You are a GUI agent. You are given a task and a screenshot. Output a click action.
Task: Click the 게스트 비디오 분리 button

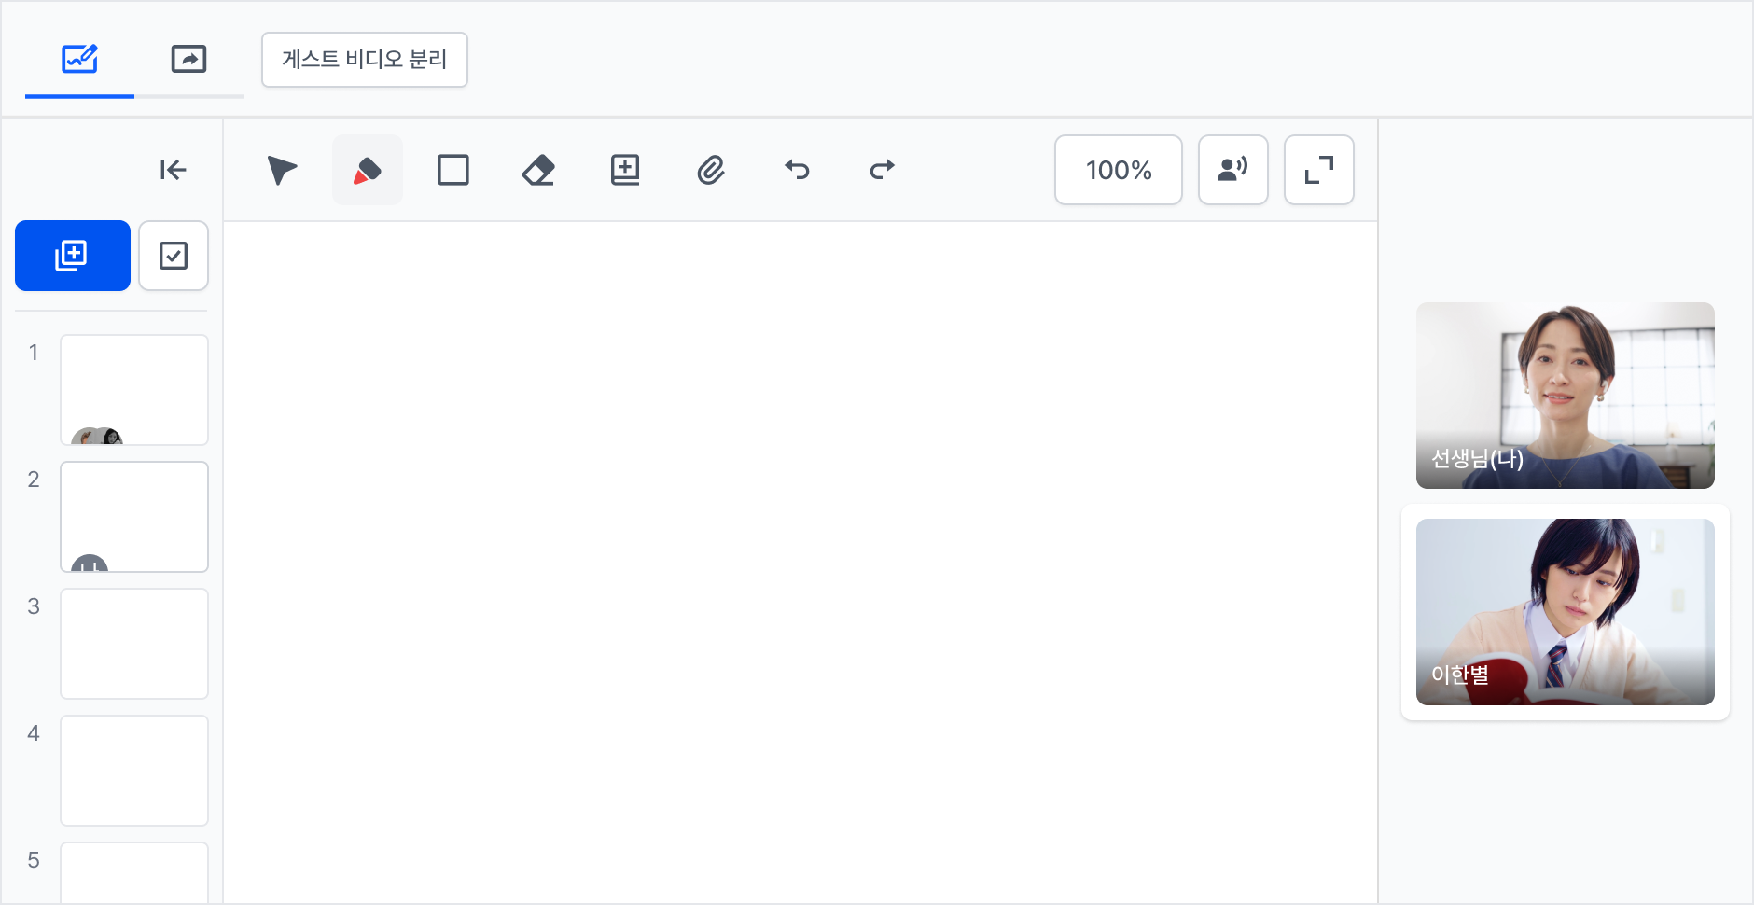[365, 60]
